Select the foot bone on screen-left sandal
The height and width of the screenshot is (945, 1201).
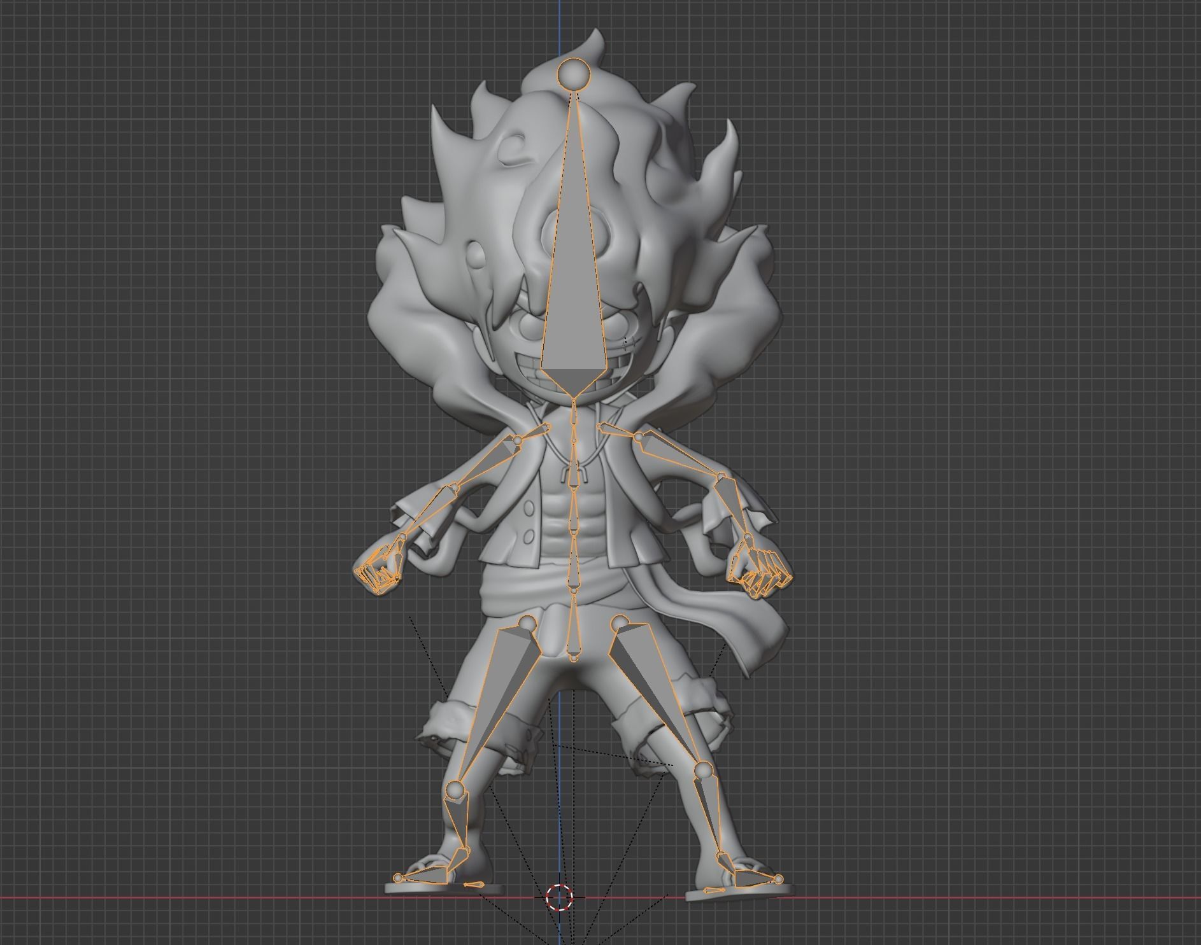[427, 875]
